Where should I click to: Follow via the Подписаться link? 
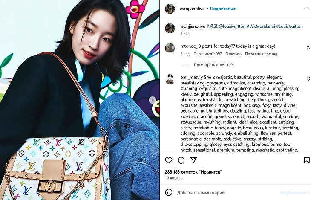click(223, 9)
